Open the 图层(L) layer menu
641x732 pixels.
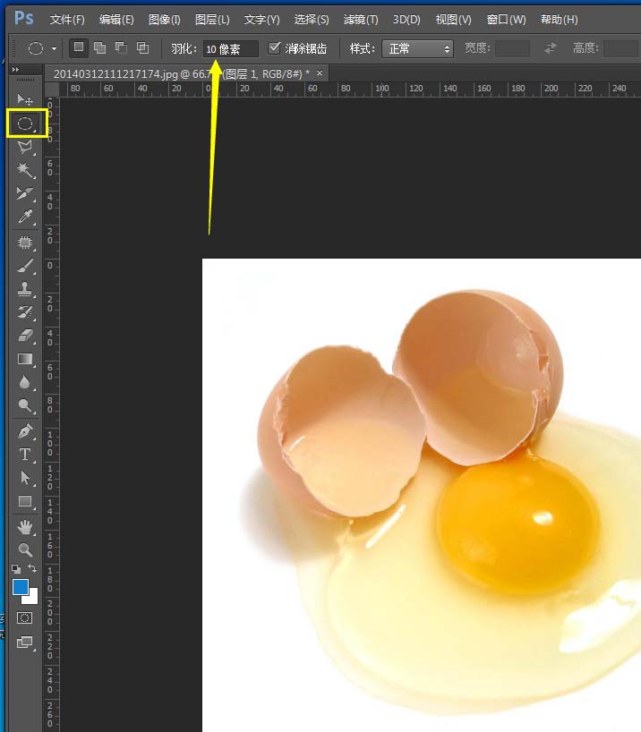pos(212,20)
